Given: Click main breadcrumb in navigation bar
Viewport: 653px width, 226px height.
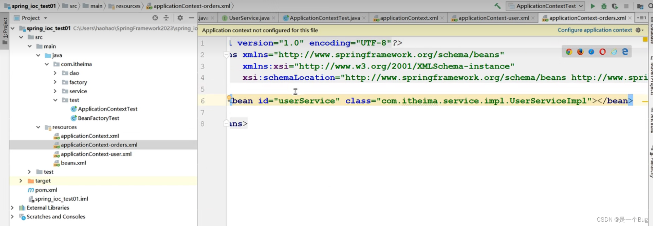Looking at the screenshot, I should click(93, 6).
